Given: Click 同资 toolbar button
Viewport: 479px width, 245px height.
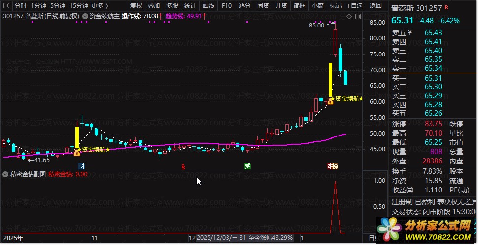Looking at the screenshot, I should point(263,6).
